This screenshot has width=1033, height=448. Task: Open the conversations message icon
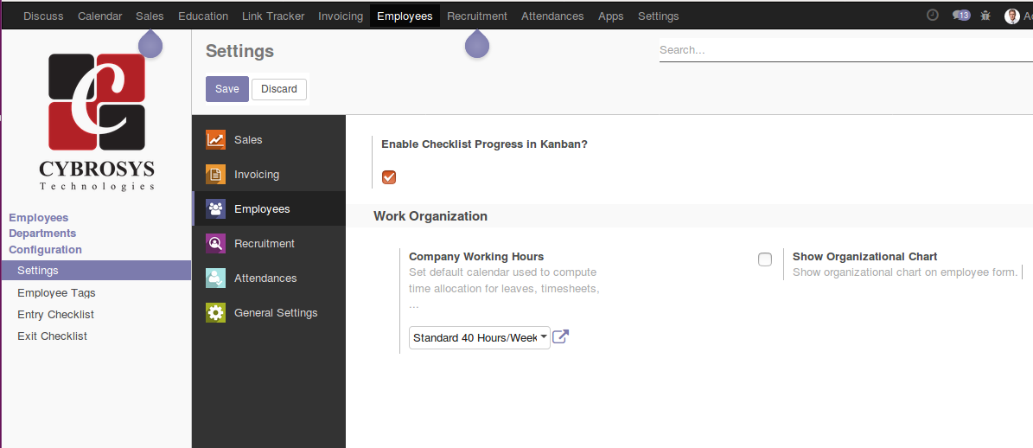click(960, 16)
